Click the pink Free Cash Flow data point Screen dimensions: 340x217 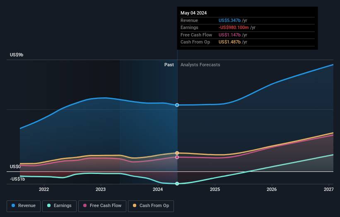(x=177, y=157)
